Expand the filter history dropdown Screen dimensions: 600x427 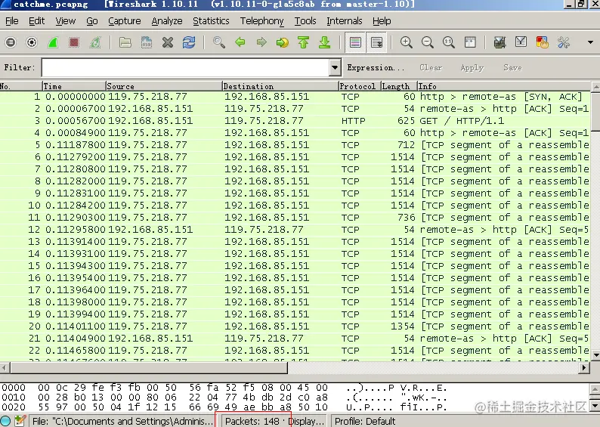pyautogui.click(x=335, y=68)
